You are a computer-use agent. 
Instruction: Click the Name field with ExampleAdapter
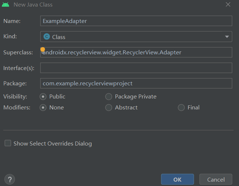136,21
